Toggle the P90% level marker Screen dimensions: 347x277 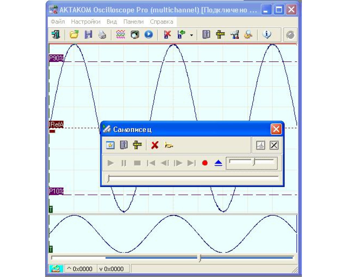tap(56, 58)
